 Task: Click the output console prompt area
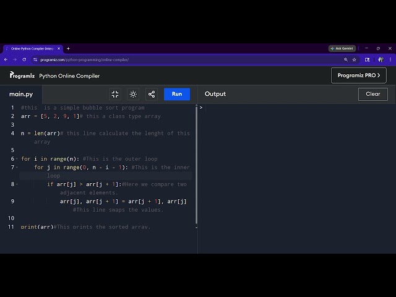[297, 108]
